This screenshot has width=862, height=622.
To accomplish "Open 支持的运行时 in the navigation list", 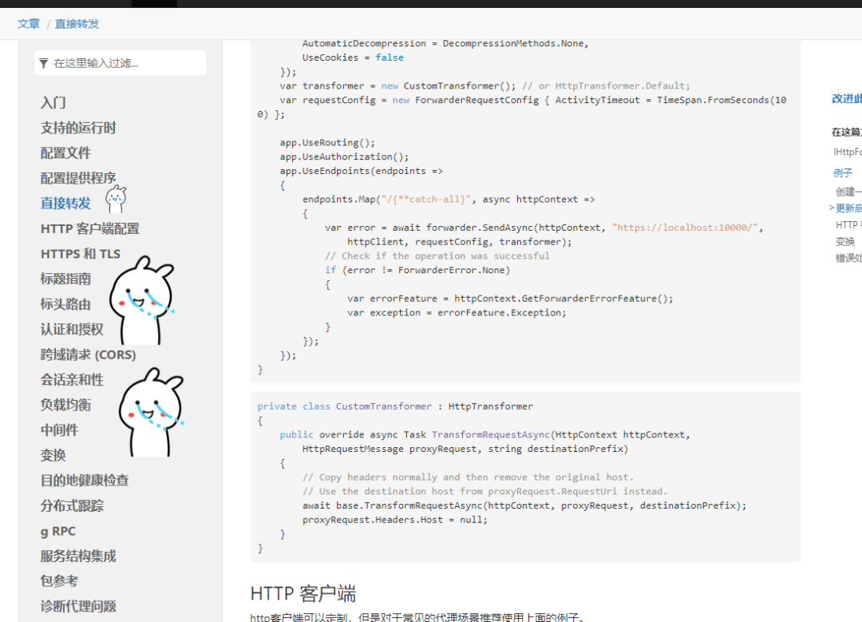I will click(x=78, y=128).
